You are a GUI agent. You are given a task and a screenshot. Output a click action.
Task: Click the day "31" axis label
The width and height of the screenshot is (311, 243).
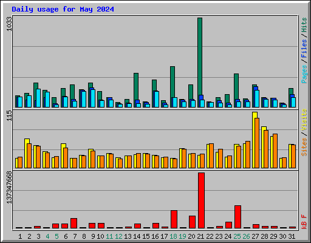coord(292,236)
